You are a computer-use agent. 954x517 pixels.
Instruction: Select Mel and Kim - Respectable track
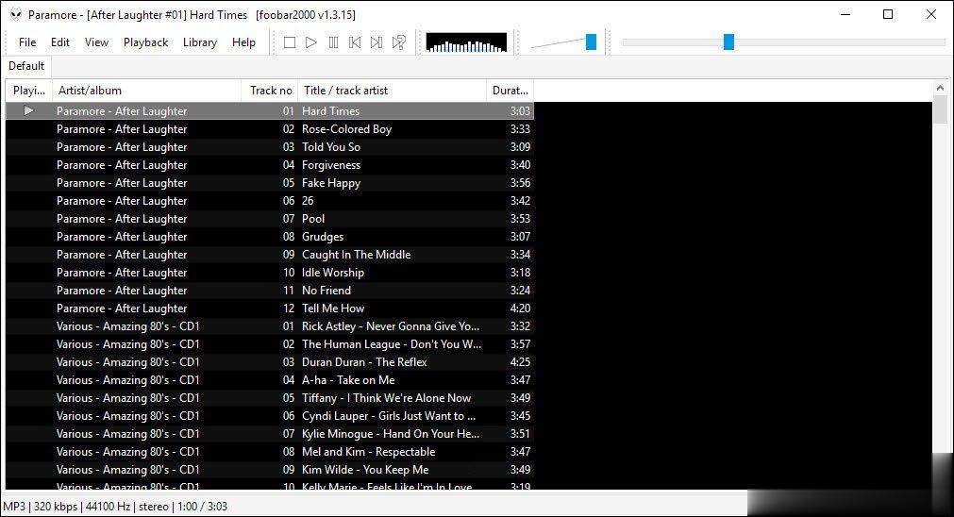tap(270, 452)
